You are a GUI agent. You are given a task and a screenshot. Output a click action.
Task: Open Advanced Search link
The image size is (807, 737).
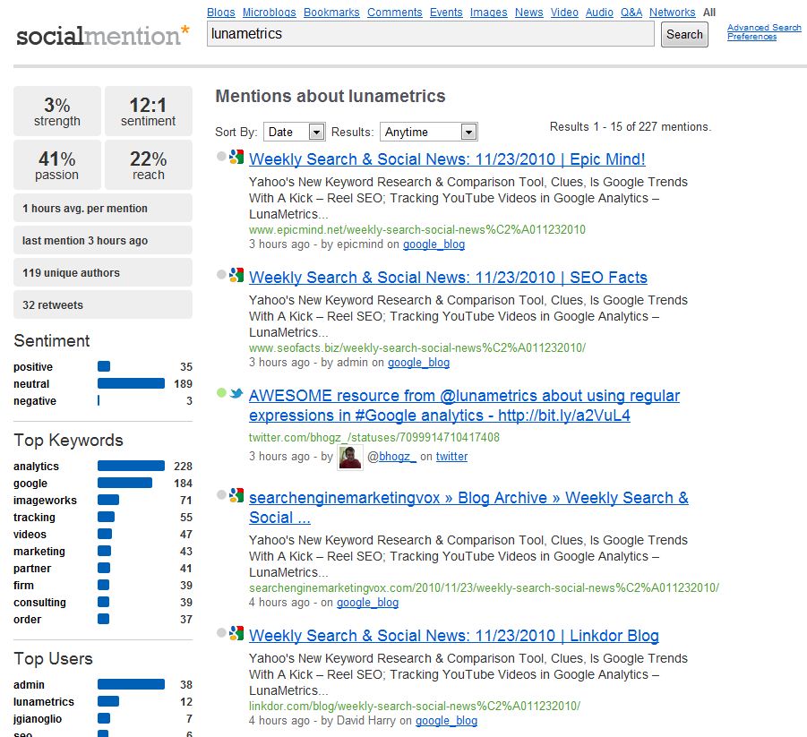coord(764,27)
